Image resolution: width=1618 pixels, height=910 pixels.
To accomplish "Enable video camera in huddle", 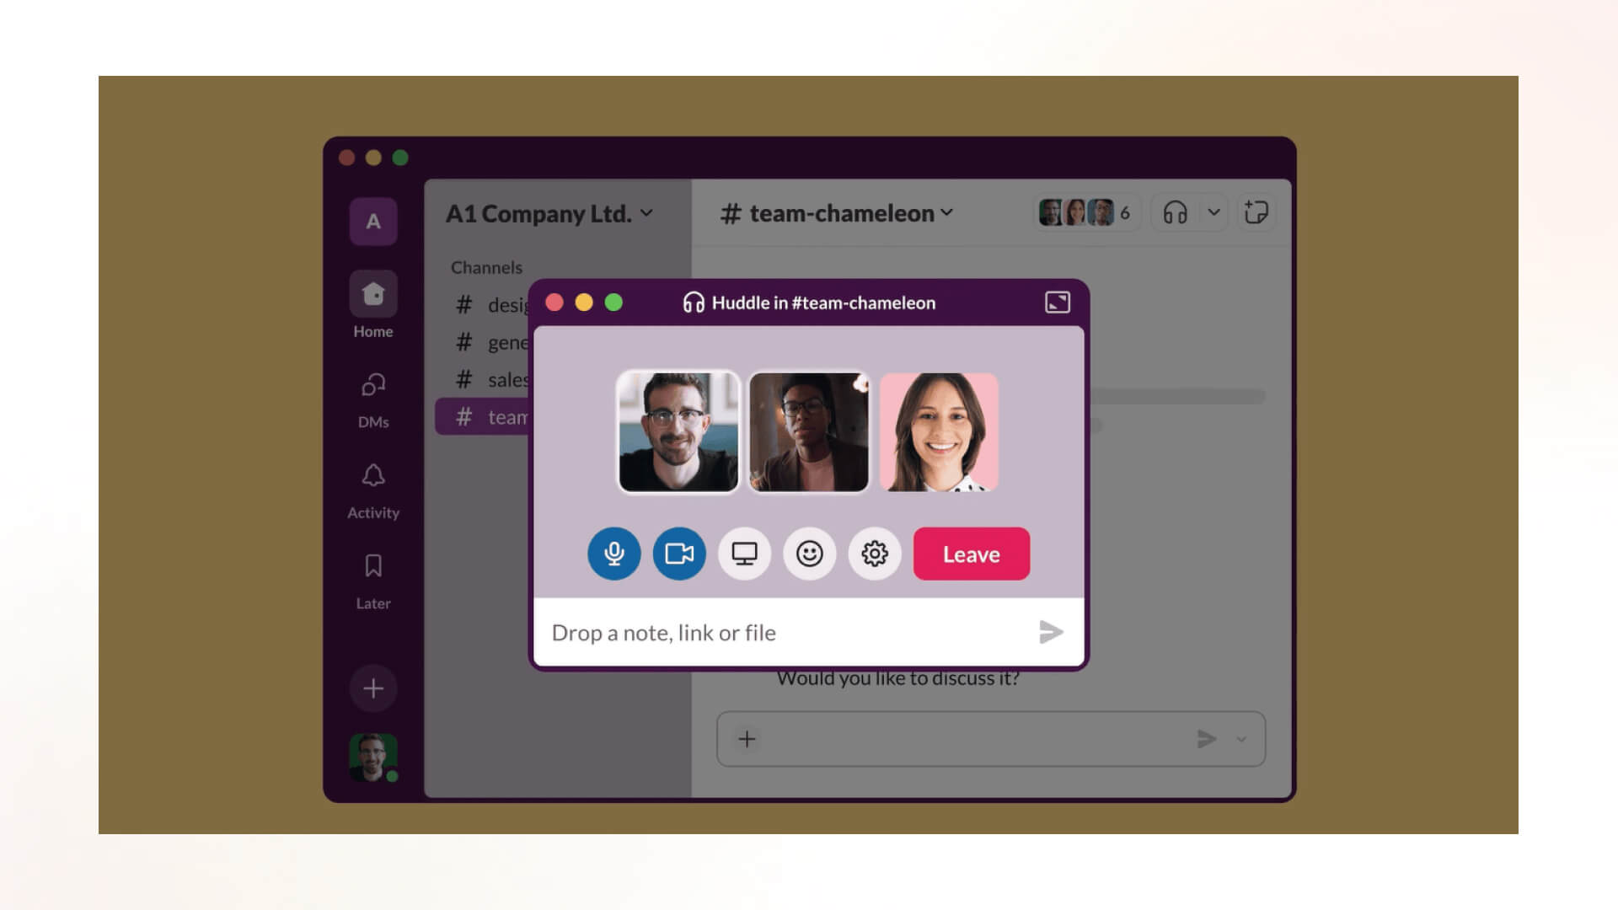I will click(679, 554).
